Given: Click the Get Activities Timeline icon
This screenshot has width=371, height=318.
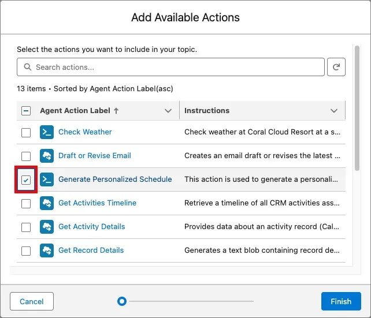Looking at the screenshot, I should pos(47,203).
